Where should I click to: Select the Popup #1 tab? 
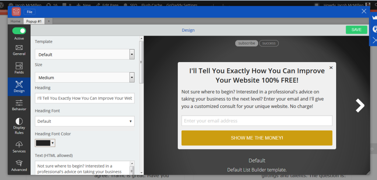[34, 21]
